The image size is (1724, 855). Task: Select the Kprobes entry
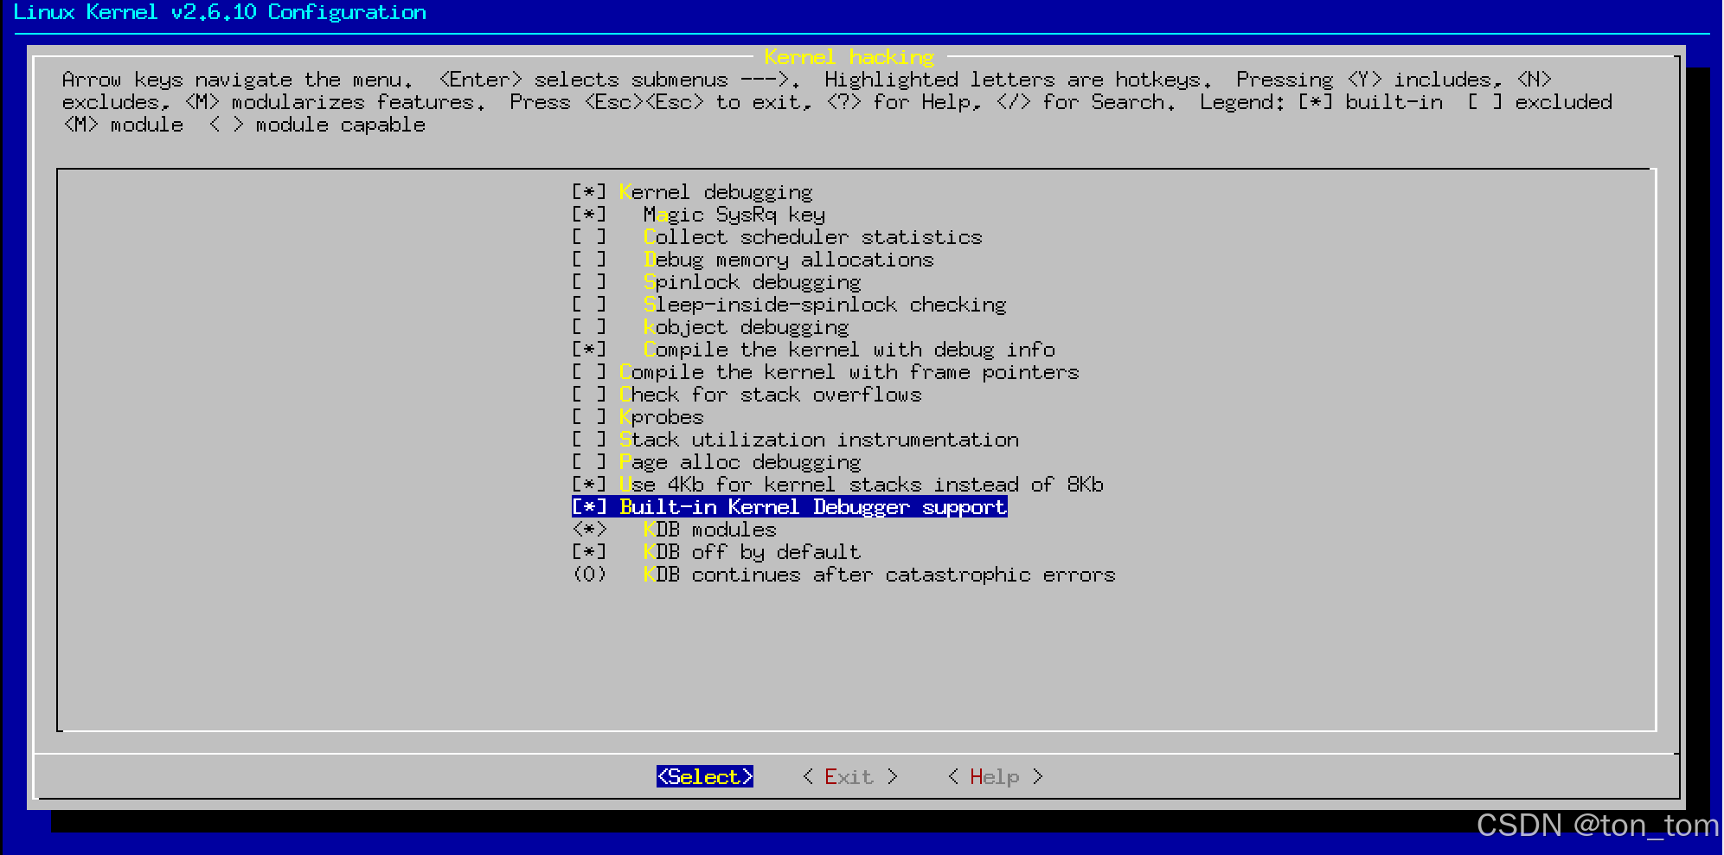click(638, 416)
